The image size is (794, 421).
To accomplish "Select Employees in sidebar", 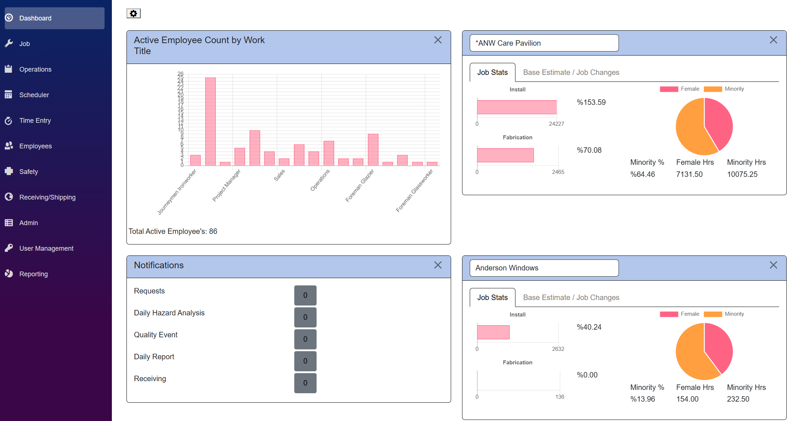I will tap(35, 146).
